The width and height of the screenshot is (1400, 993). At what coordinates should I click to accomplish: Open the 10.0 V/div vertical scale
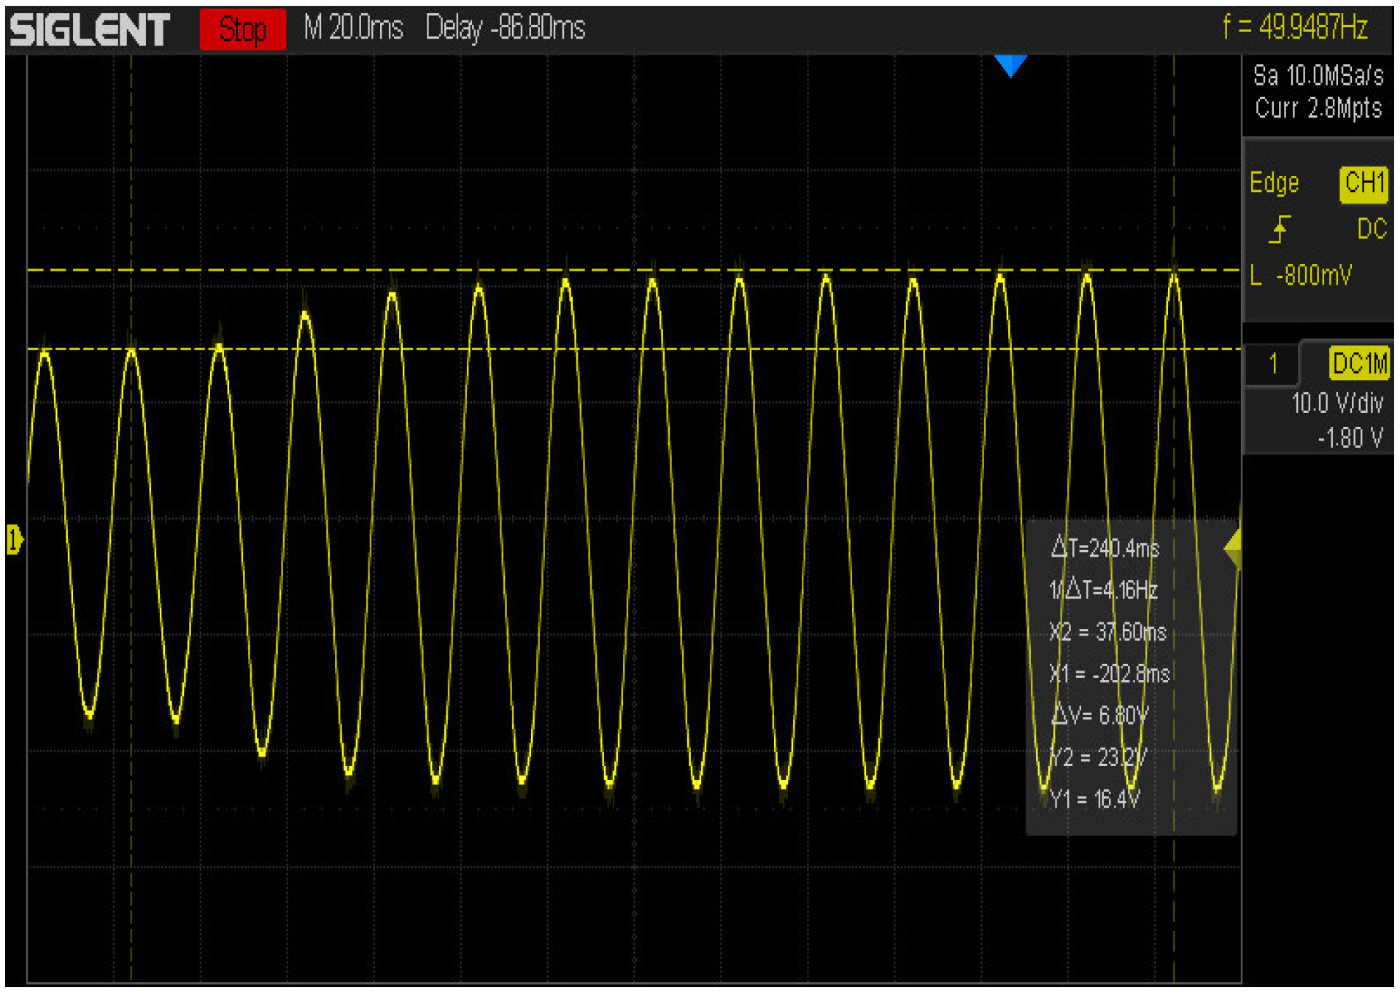(1337, 403)
